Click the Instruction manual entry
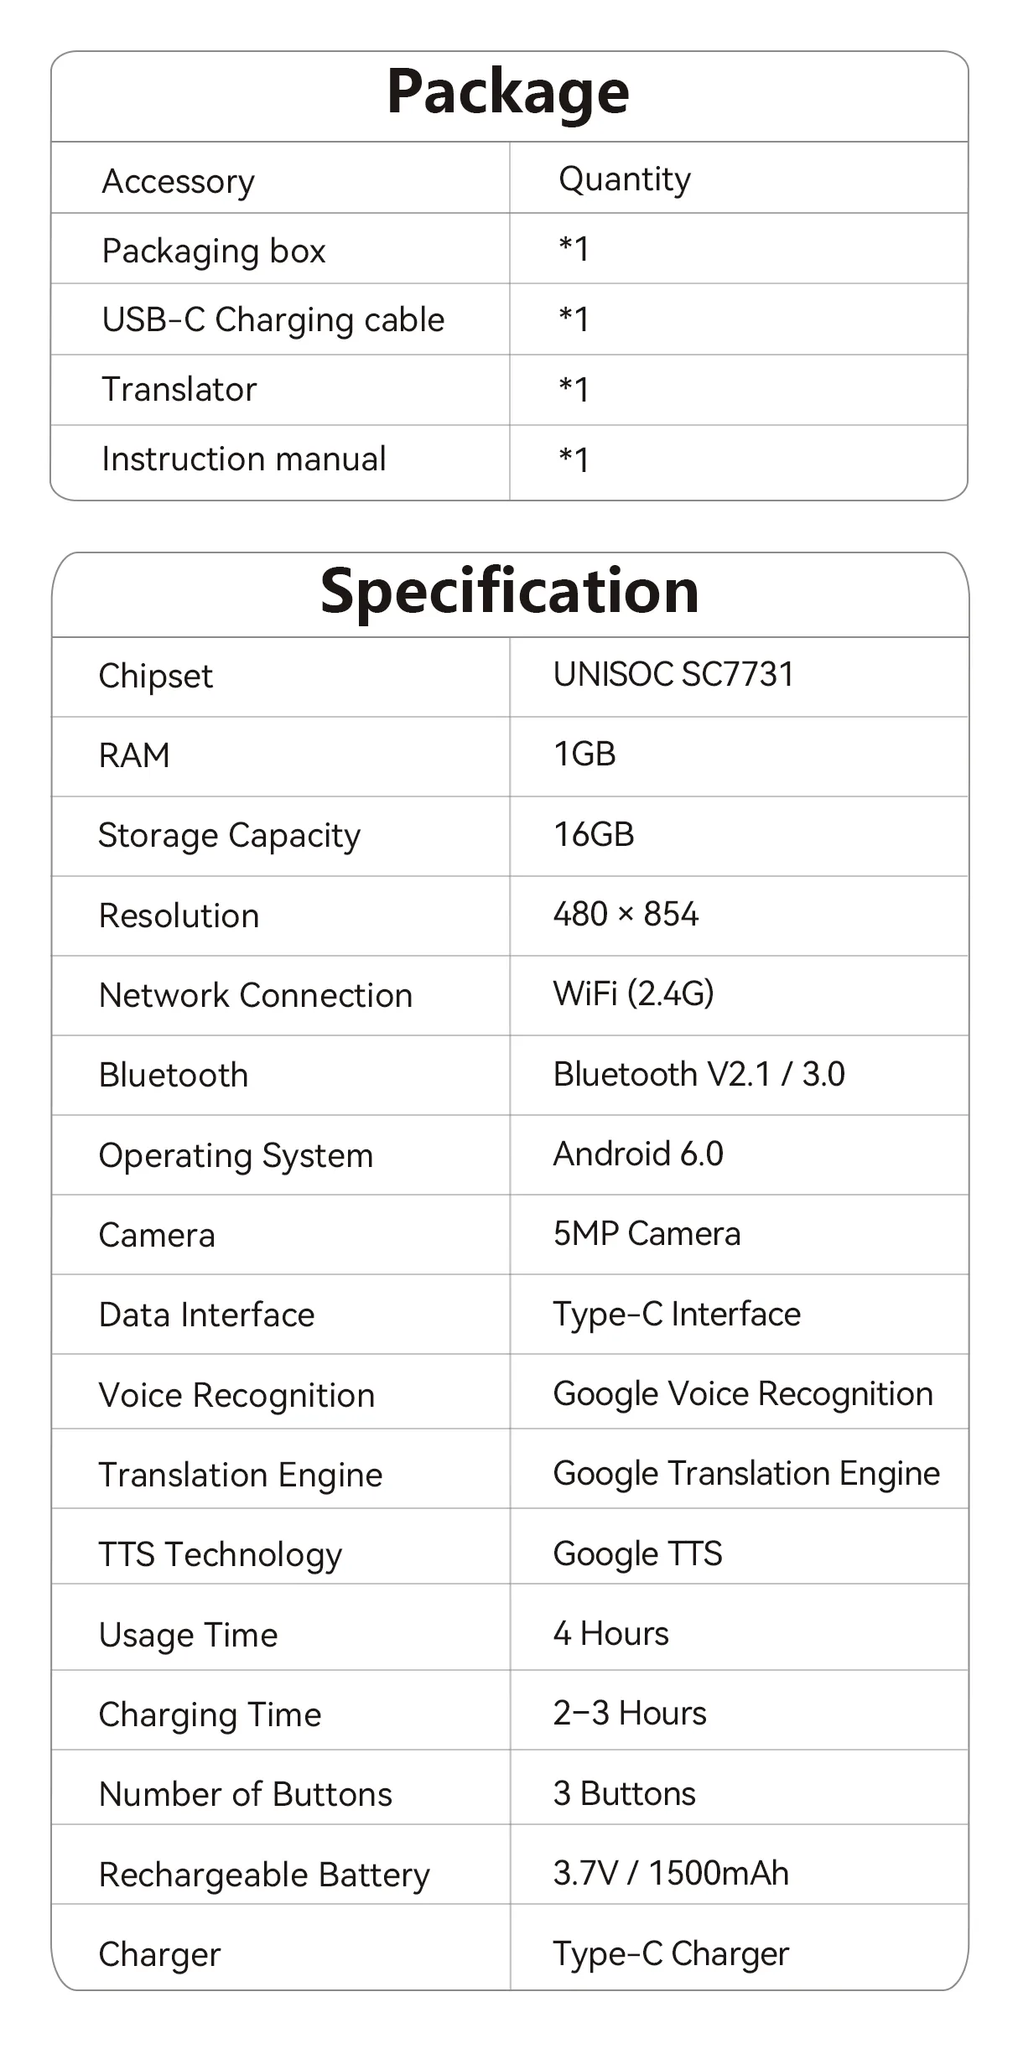The height and width of the screenshot is (2054, 1018). tap(243, 459)
